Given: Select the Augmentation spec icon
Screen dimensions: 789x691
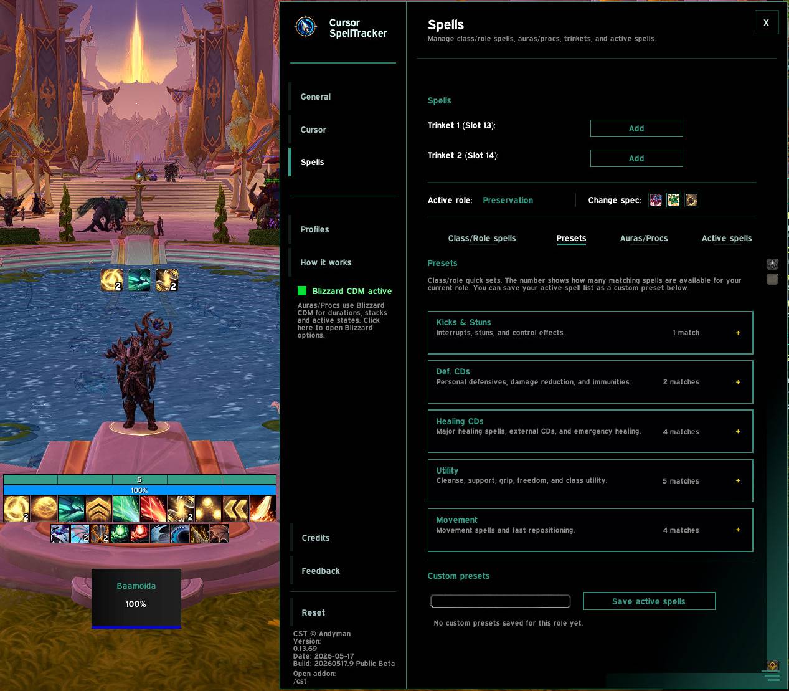Looking at the screenshot, I should pyautogui.click(x=691, y=200).
